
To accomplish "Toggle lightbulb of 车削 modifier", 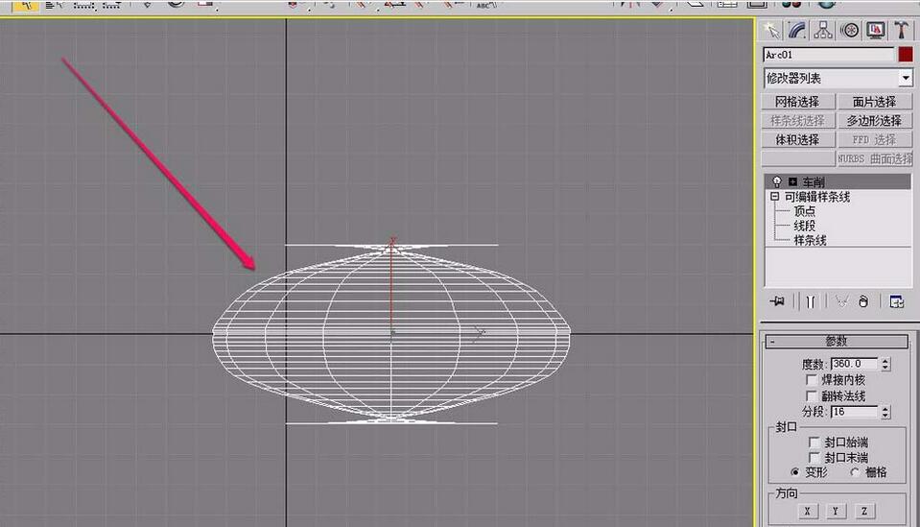I will pyautogui.click(x=777, y=181).
